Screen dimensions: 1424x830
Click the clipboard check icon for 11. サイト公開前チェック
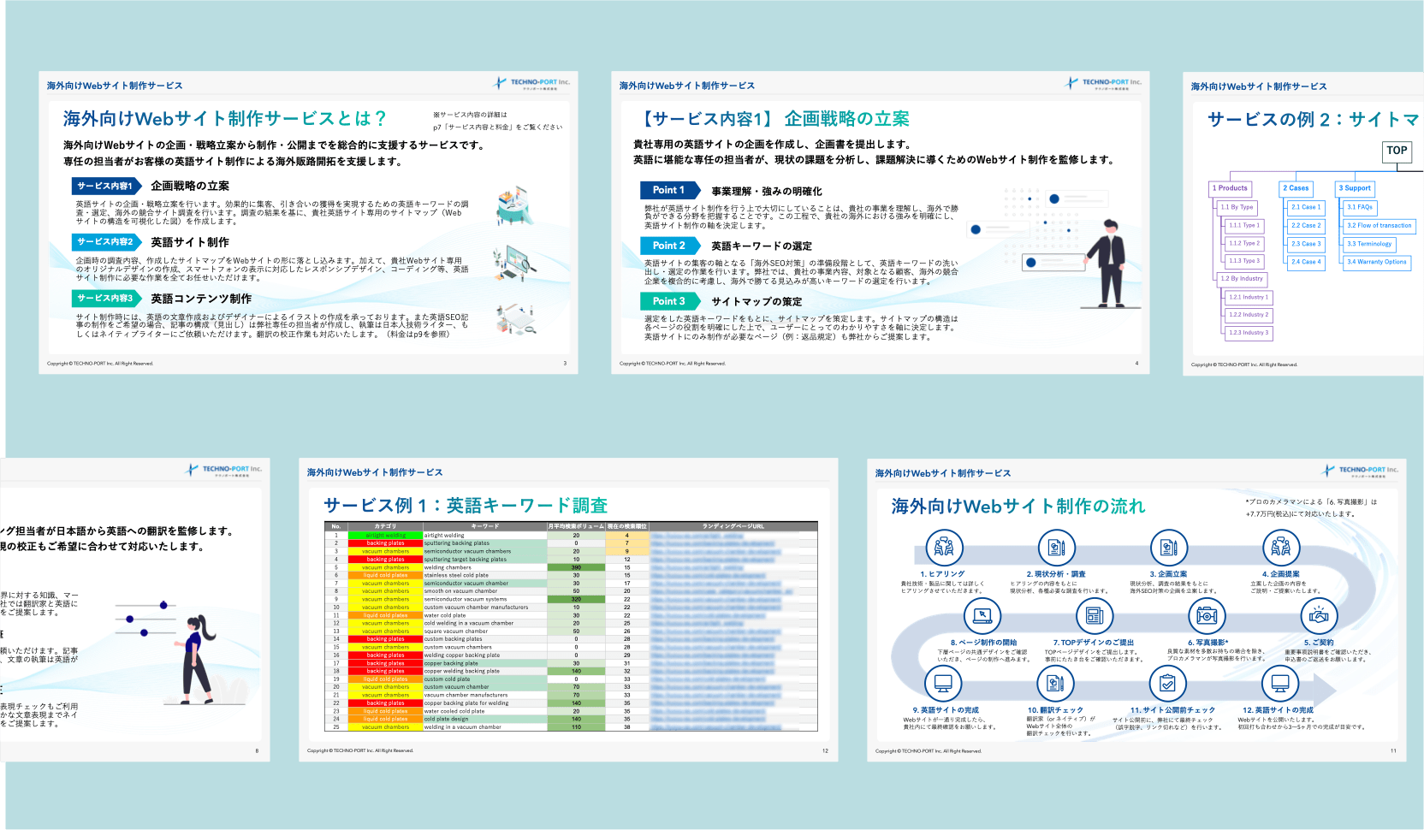tap(1167, 683)
